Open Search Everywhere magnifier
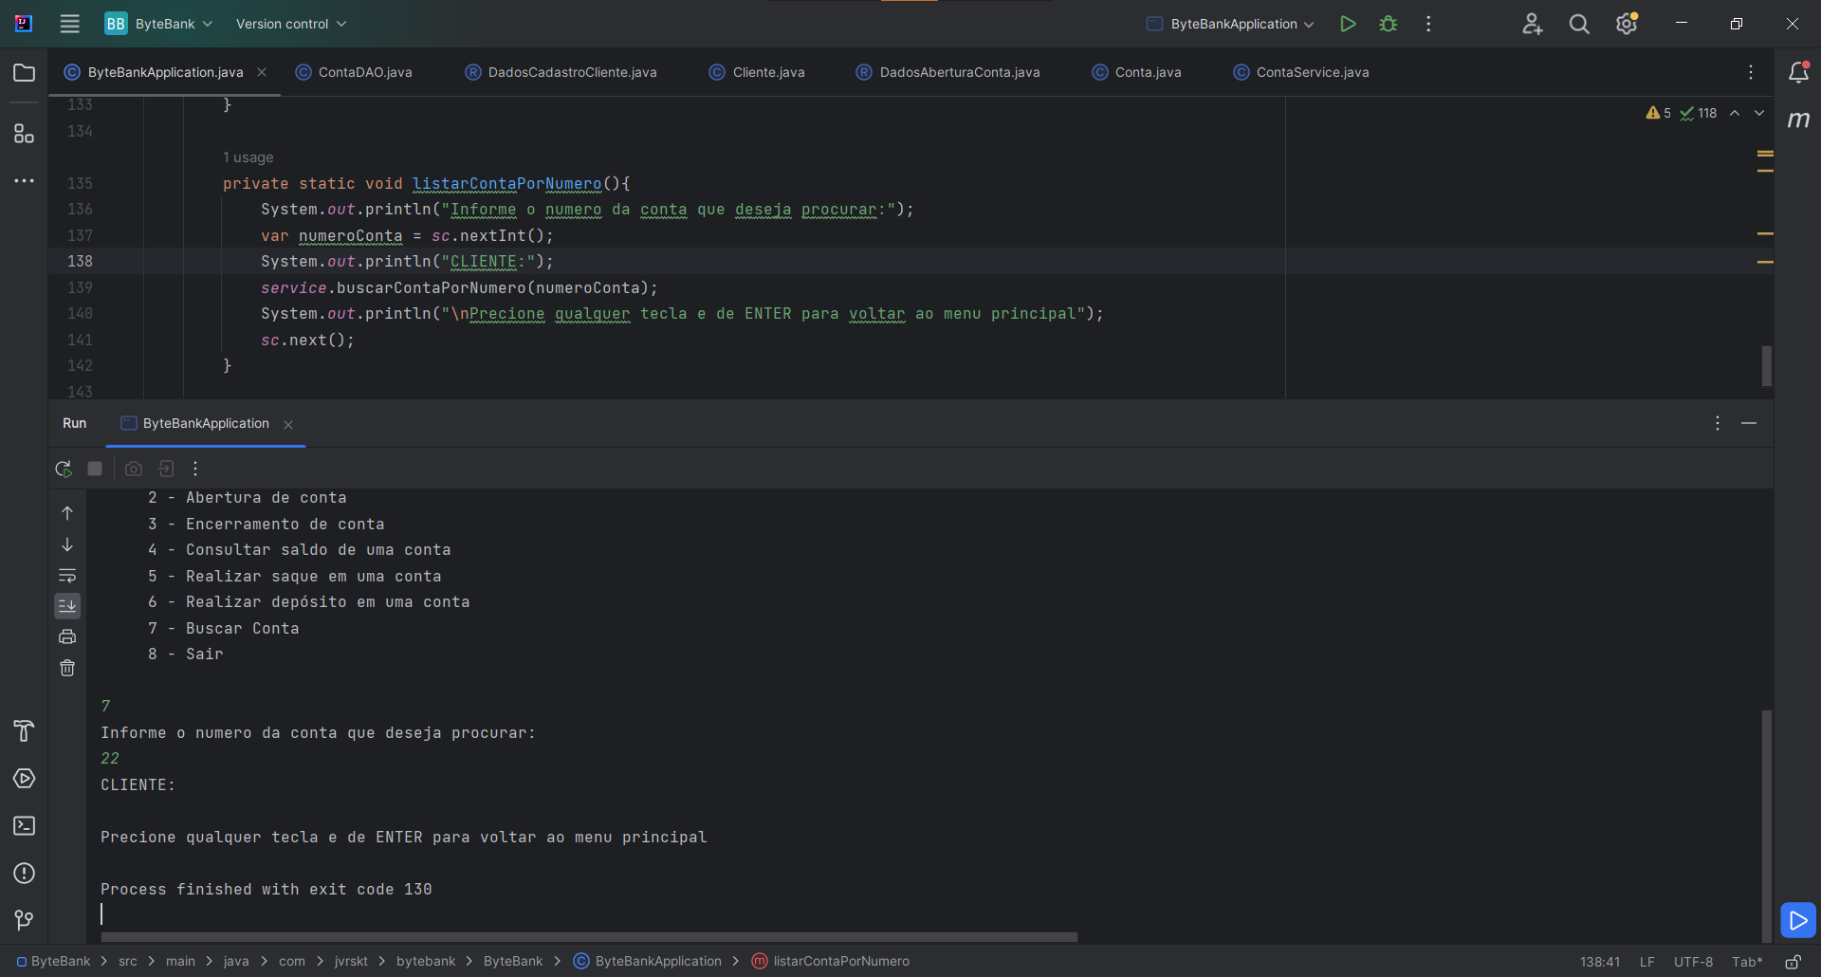1821x977 pixels. pos(1579,24)
